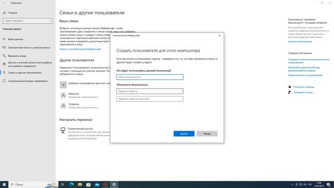Show hidden system tray icons
334x188 pixels.
pos(292,184)
